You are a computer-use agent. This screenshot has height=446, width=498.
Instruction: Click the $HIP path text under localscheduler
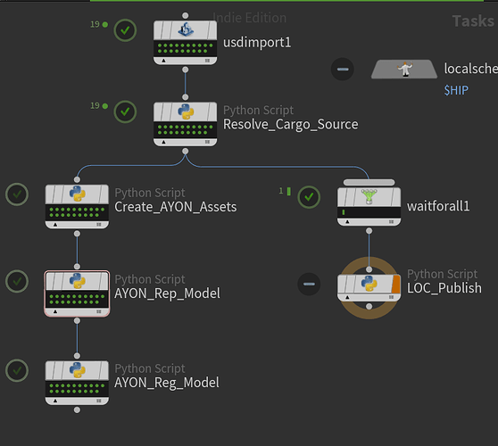[456, 90]
